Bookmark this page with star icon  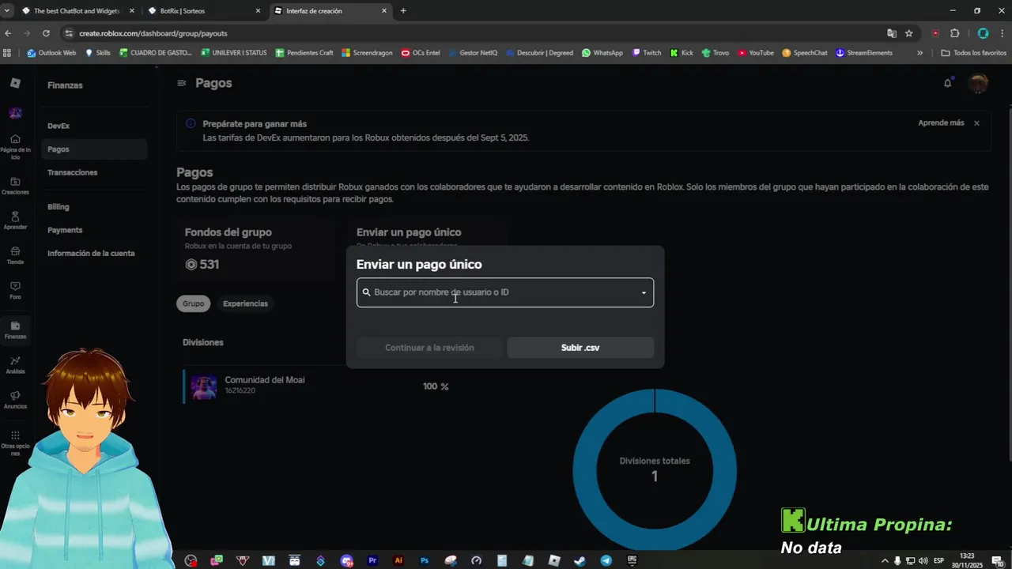909,33
